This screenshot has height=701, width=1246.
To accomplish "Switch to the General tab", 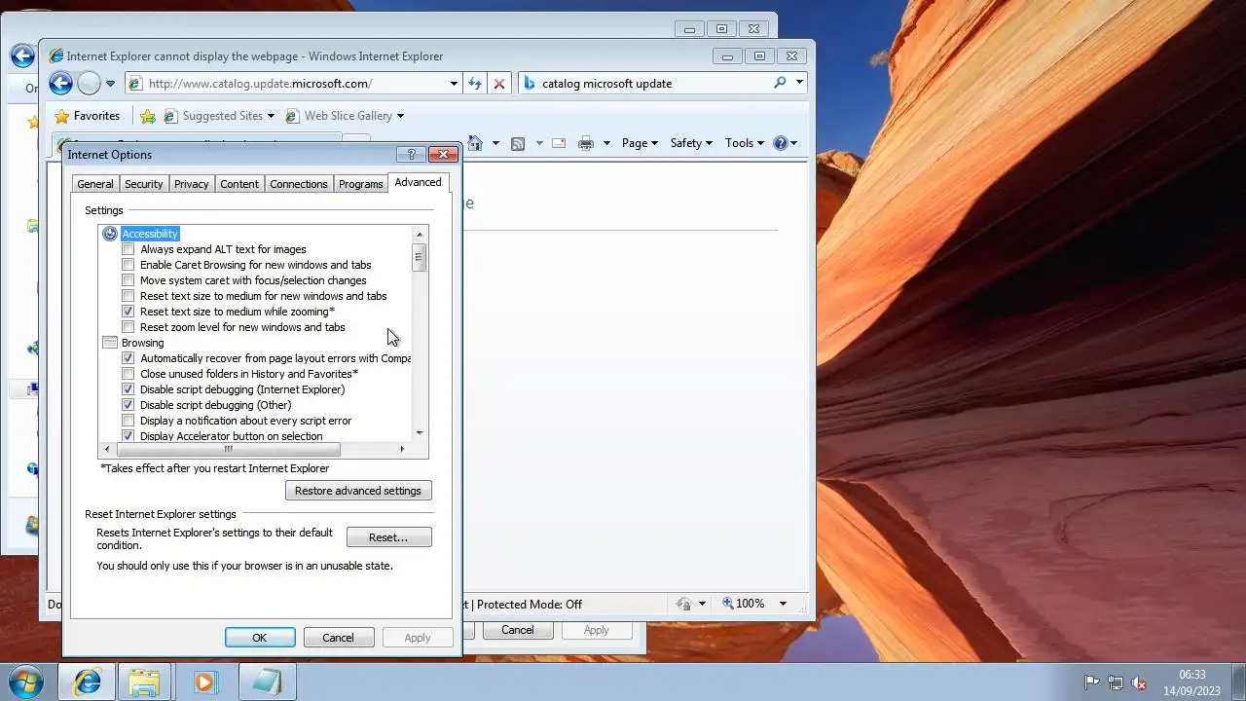I will click(x=95, y=184).
